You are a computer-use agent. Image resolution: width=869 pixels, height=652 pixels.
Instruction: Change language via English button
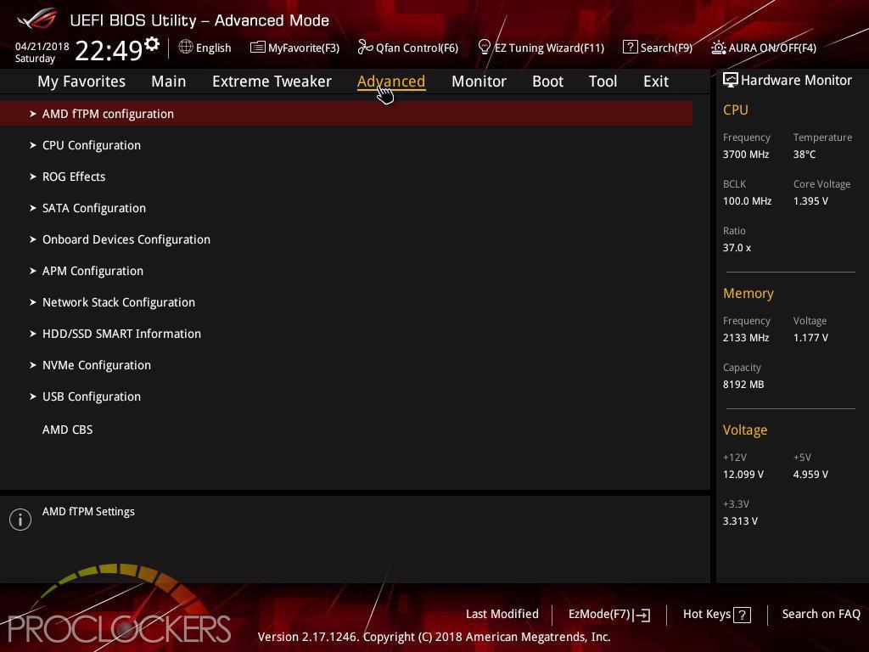click(x=213, y=48)
